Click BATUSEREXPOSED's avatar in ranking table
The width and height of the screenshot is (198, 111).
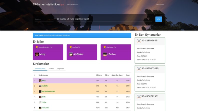[x=40, y=92]
